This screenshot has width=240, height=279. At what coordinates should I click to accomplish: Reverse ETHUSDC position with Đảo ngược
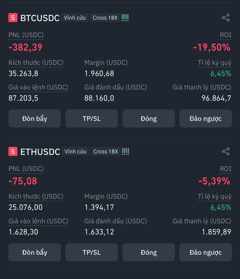[x=206, y=252]
